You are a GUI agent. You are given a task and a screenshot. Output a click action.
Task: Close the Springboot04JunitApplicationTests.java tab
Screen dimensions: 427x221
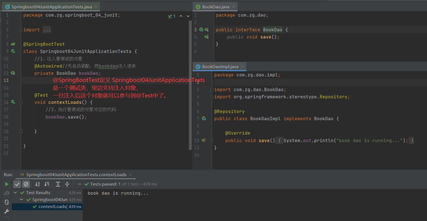point(96,7)
